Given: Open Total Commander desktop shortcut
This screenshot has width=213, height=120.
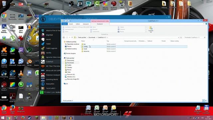Looking at the screenshot, I should click(x=206, y=109).
